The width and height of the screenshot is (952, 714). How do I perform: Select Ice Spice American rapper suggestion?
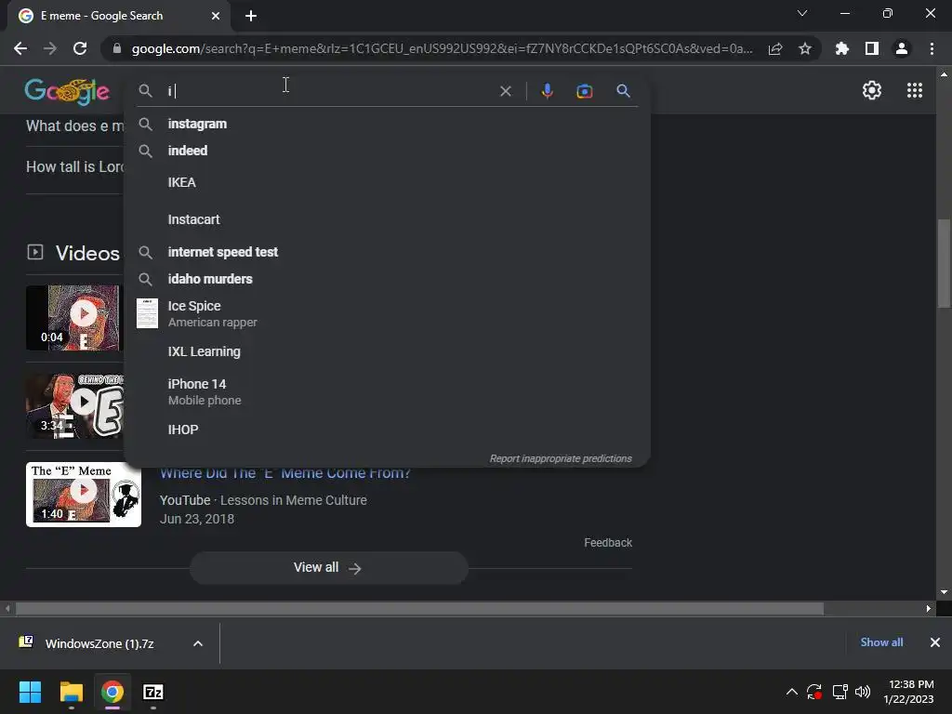[388, 313]
